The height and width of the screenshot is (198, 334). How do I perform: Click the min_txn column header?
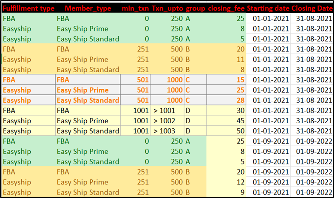(x=135, y=8)
